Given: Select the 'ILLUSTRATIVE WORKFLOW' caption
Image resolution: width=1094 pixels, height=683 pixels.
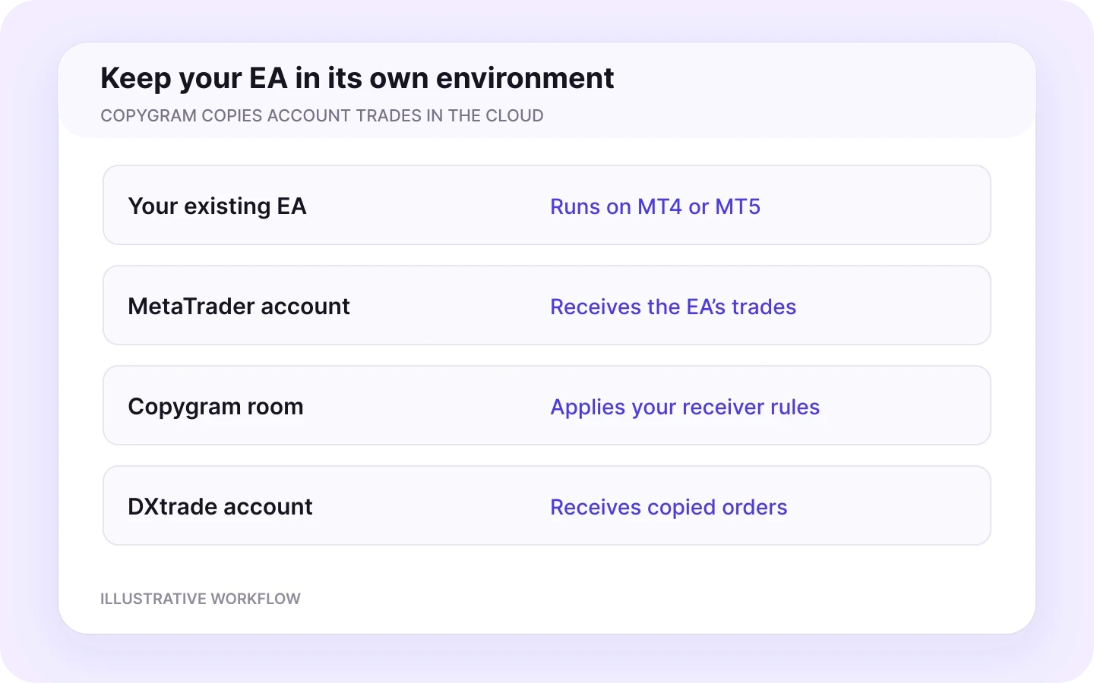Looking at the screenshot, I should 201,599.
